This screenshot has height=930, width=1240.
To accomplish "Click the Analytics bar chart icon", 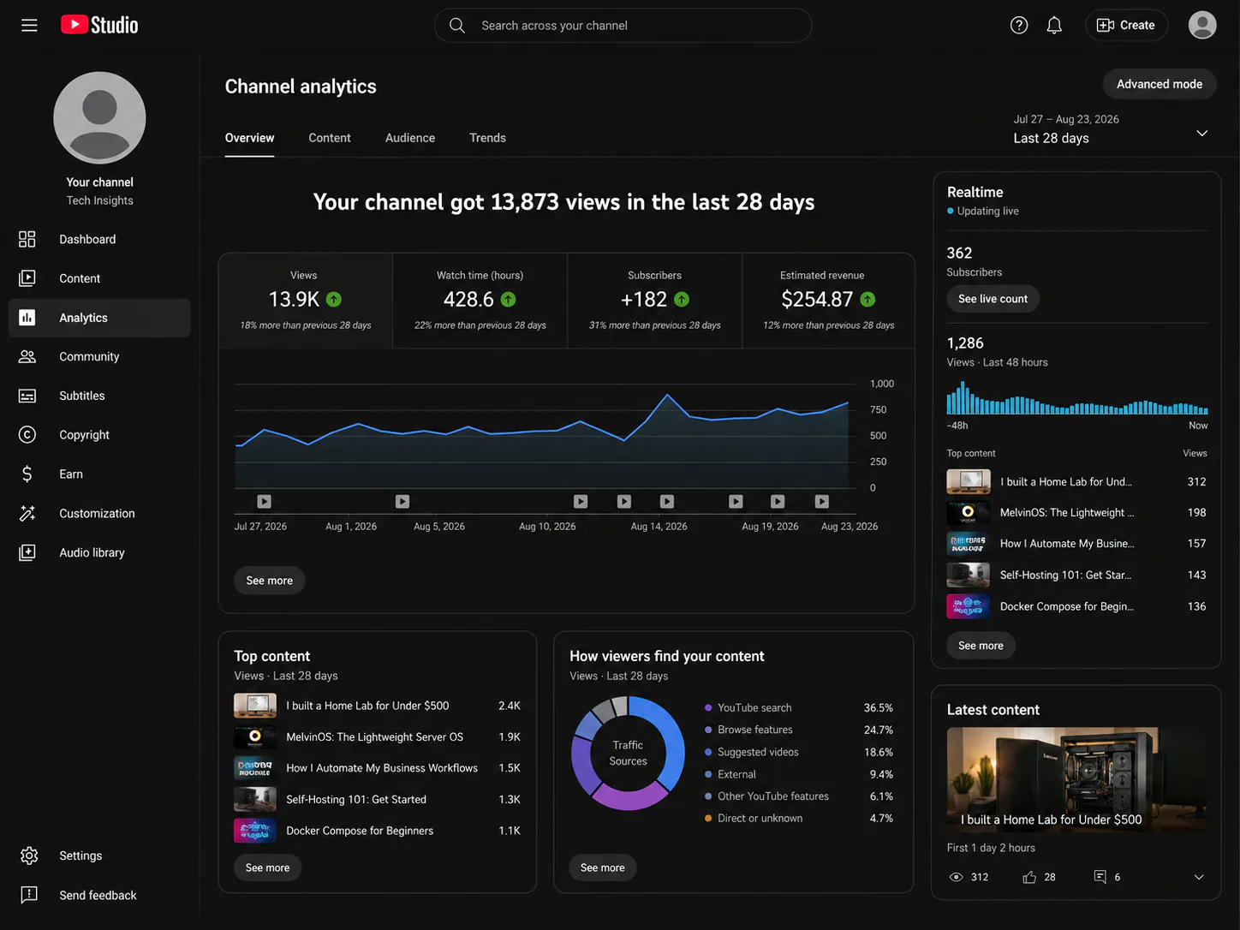I will point(27,318).
